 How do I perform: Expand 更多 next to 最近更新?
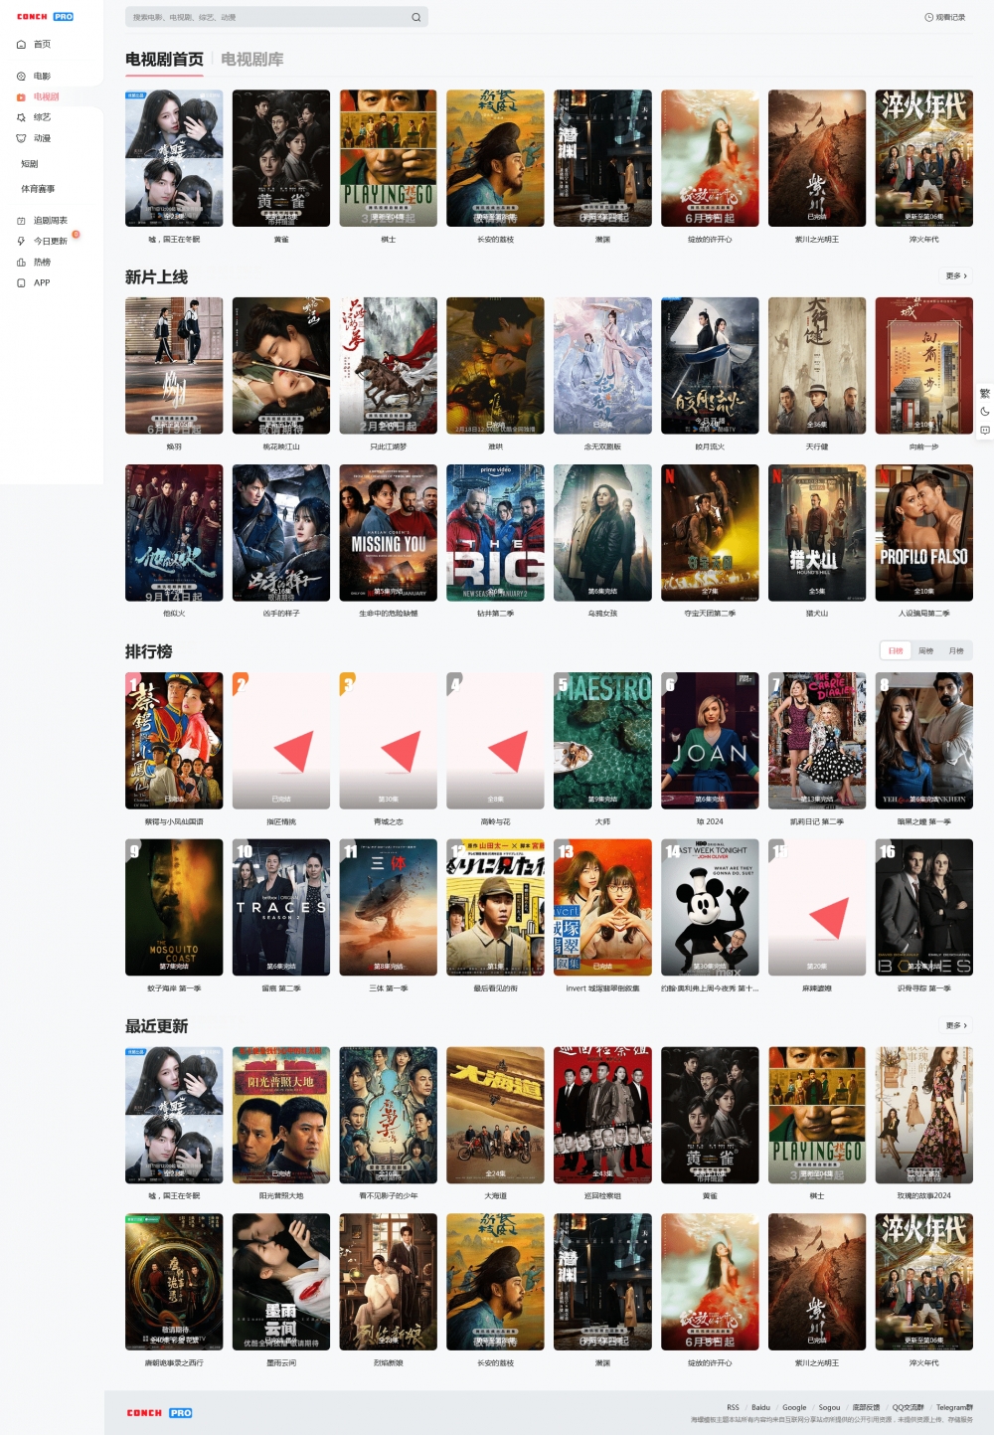coord(955,1025)
